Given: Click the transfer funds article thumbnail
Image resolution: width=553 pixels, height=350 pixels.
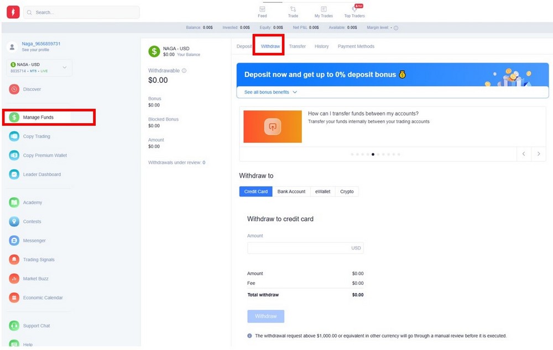Looking at the screenshot, I should [273, 126].
